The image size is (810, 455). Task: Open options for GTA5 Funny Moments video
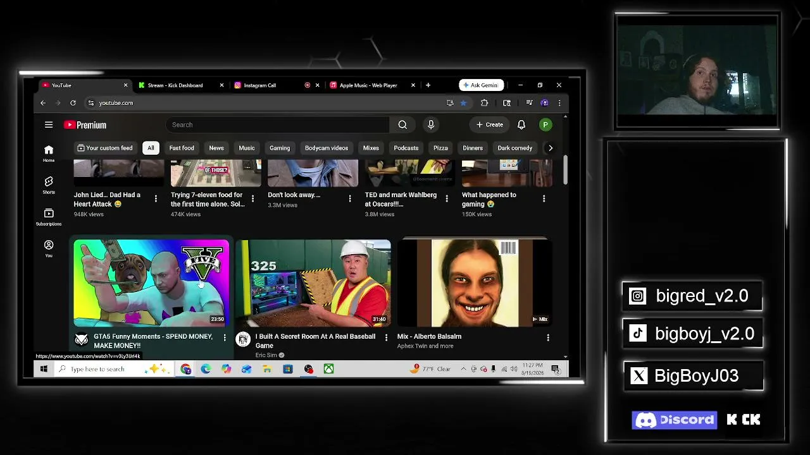(x=225, y=338)
